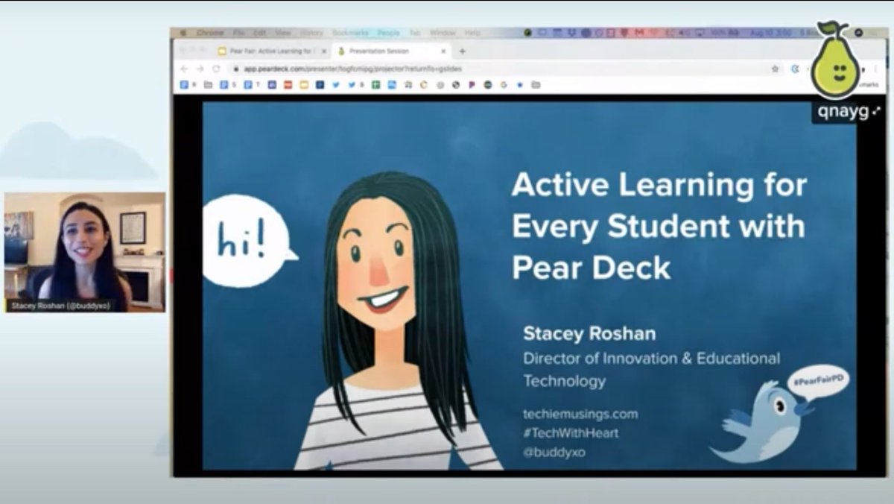Open the Google search G bookmark icon

pyautogui.click(x=503, y=85)
